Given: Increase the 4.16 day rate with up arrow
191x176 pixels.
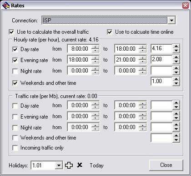Looking at the screenshot, I should click(x=176, y=46).
